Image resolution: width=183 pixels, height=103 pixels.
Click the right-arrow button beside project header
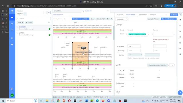click(x=45, y=13)
